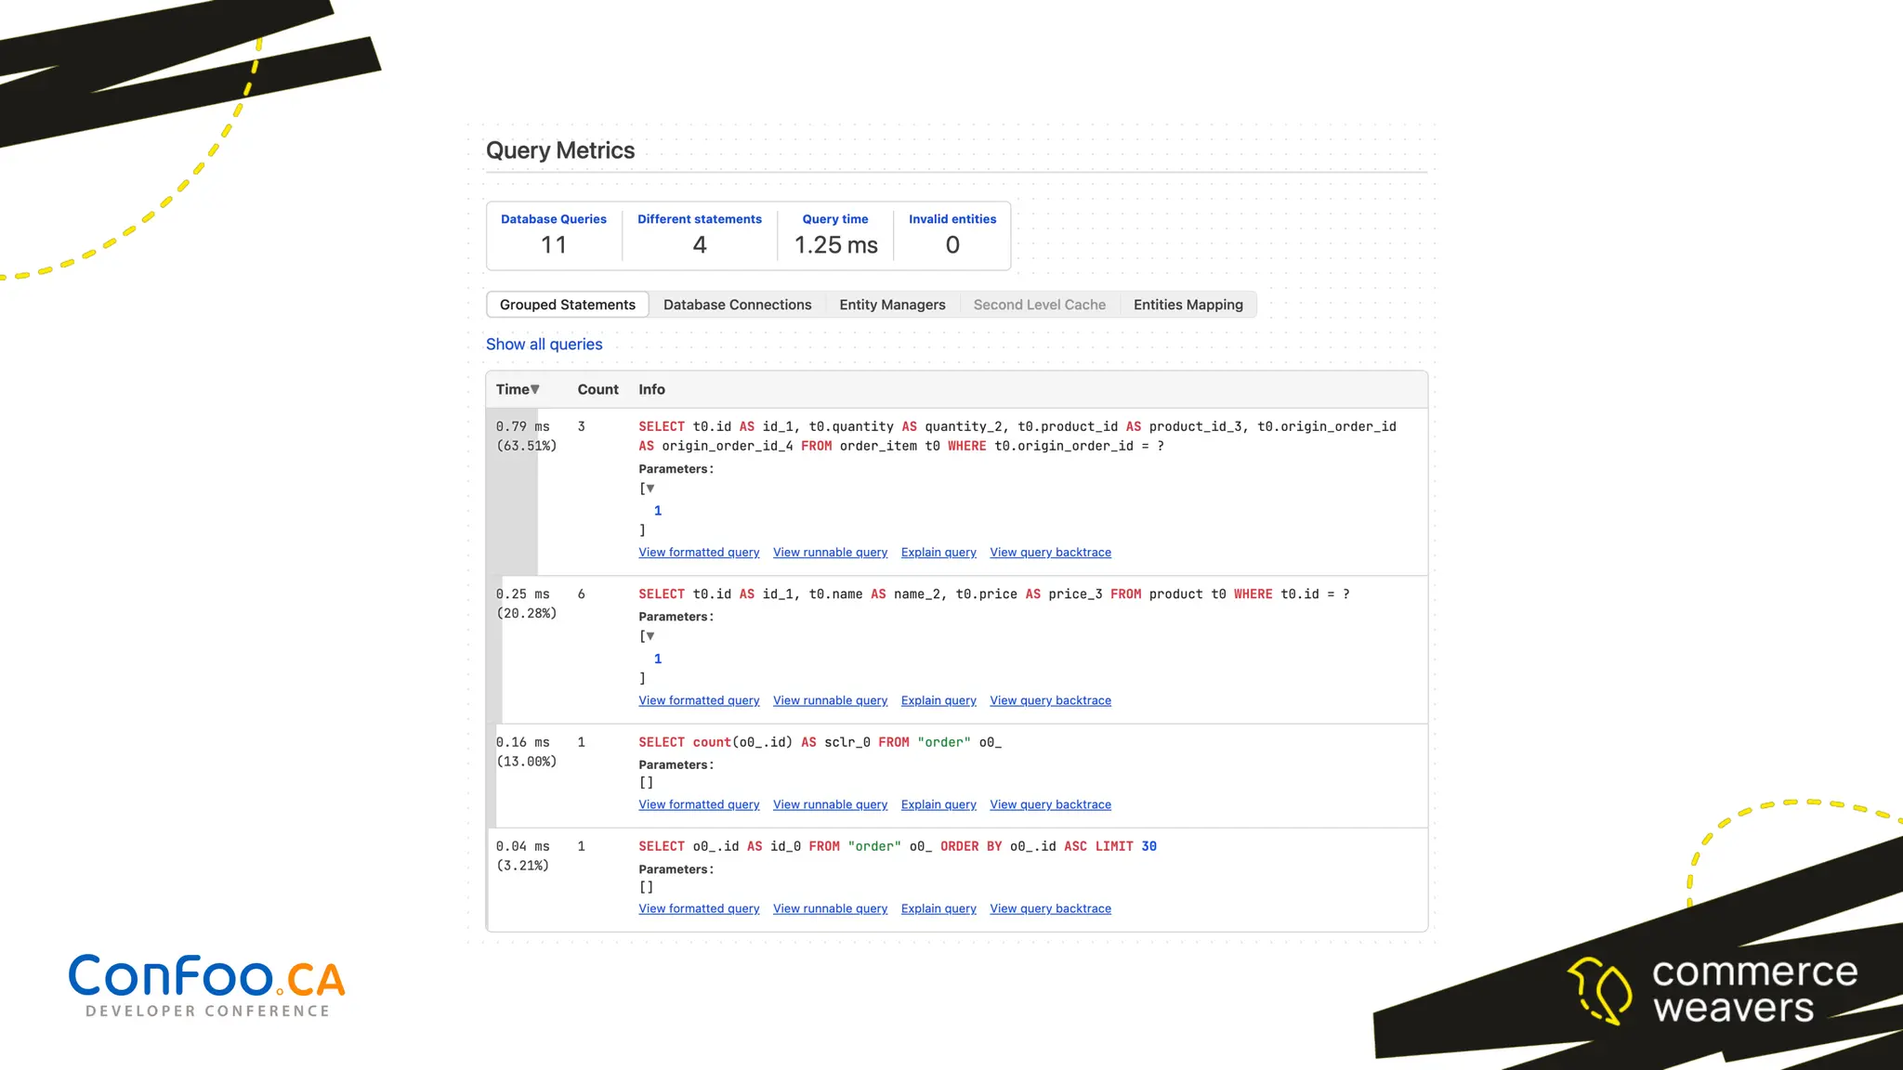Click the Count column header
This screenshot has width=1903, height=1070.
(597, 389)
